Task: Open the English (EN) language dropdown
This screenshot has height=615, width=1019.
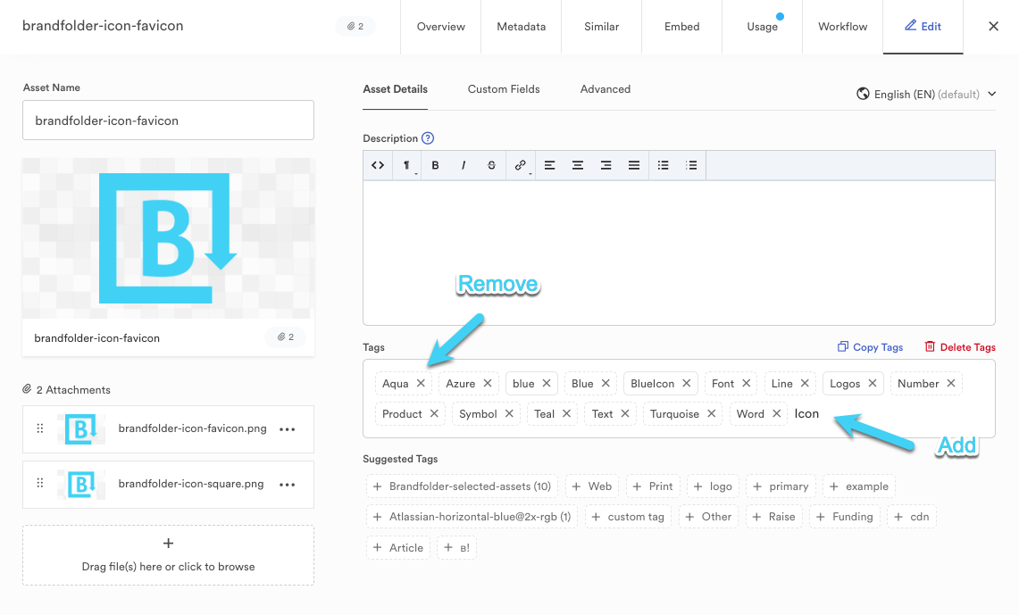Action: click(926, 94)
